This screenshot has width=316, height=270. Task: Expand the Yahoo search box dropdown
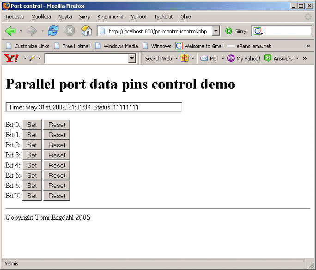132,59
